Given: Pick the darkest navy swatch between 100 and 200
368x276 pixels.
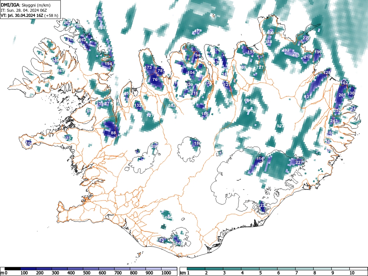Looking at the screenshot, I should pyautogui.click(x=28, y=269).
